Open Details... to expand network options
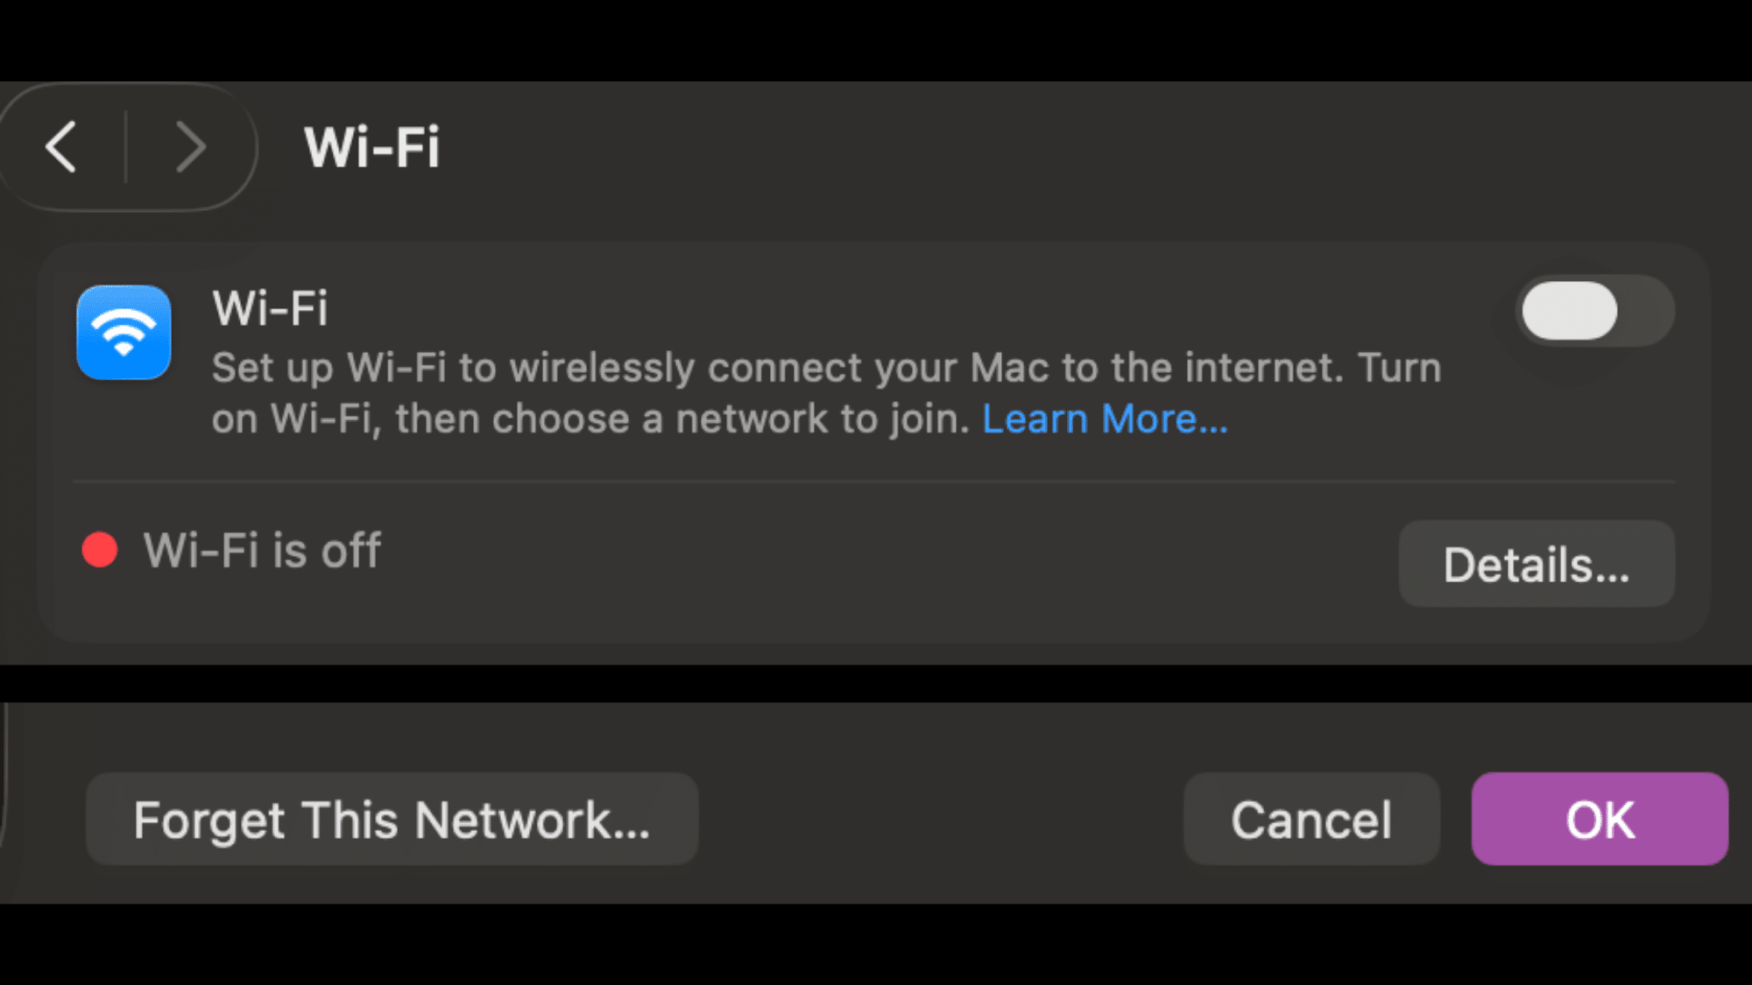 click(1537, 564)
